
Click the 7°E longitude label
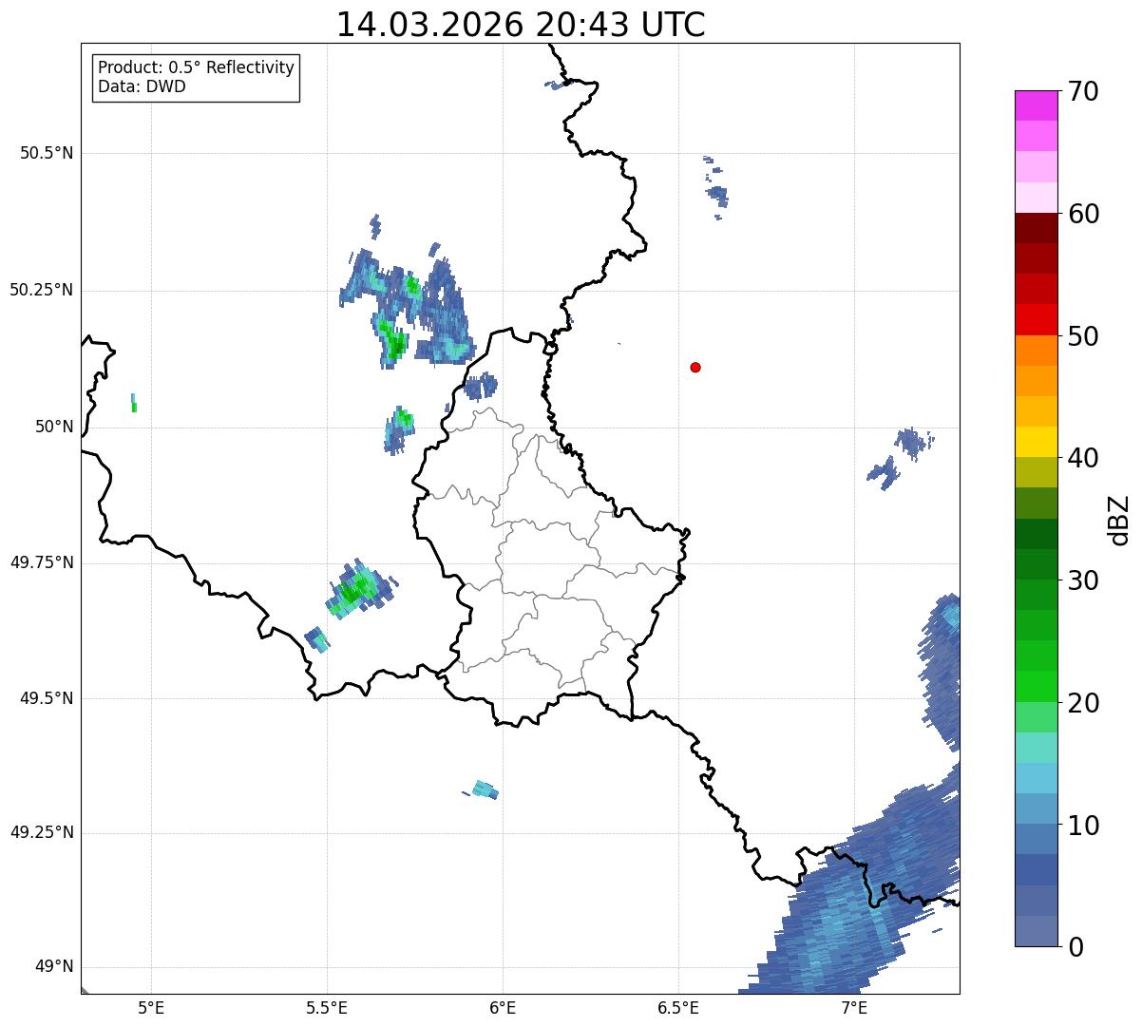854,1008
